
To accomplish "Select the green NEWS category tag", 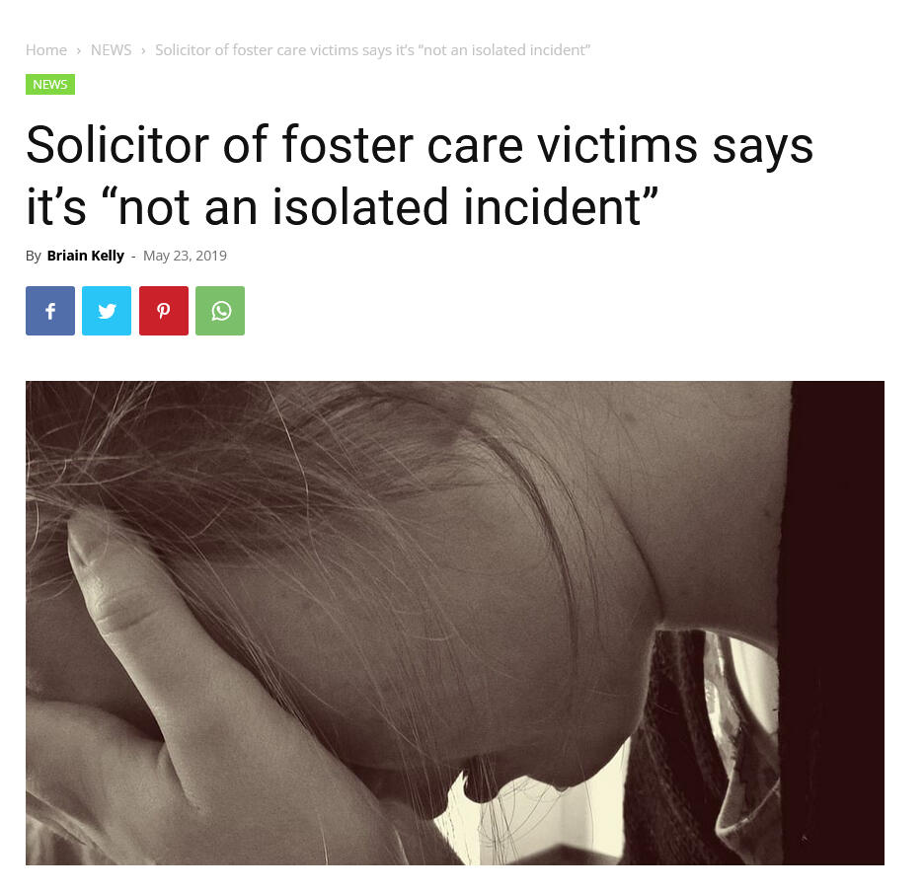I will pos(50,84).
